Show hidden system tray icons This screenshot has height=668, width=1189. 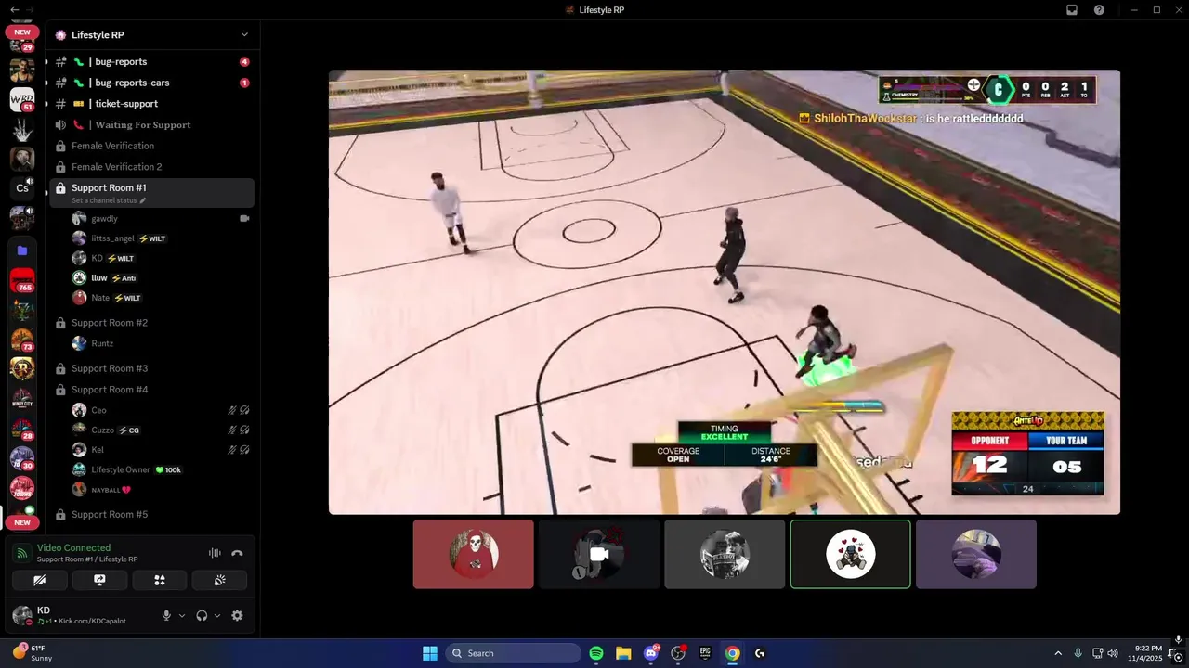click(x=1057, y=653)
